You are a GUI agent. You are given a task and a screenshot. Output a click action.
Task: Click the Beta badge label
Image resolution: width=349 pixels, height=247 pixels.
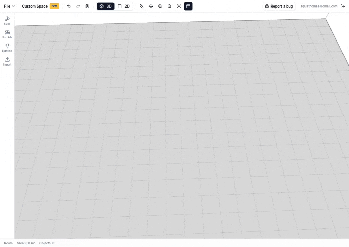[54, 6]
